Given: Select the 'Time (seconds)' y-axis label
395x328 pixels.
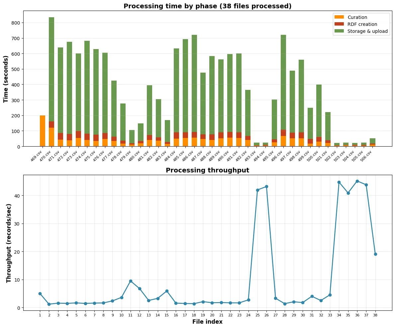Looking at the screenshot, I should tap(6, 79).
